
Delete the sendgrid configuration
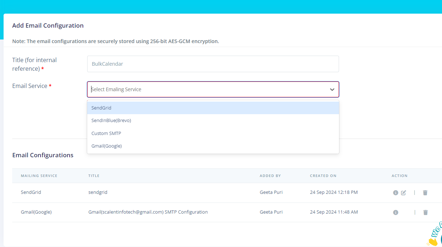(x=425, y=192)
